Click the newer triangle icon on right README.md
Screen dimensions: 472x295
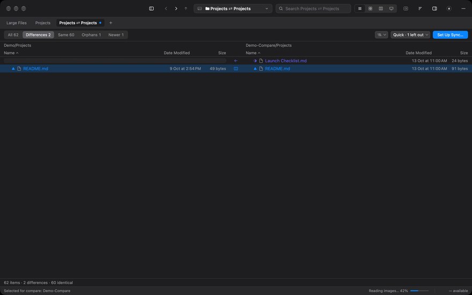tap(255, 69)
